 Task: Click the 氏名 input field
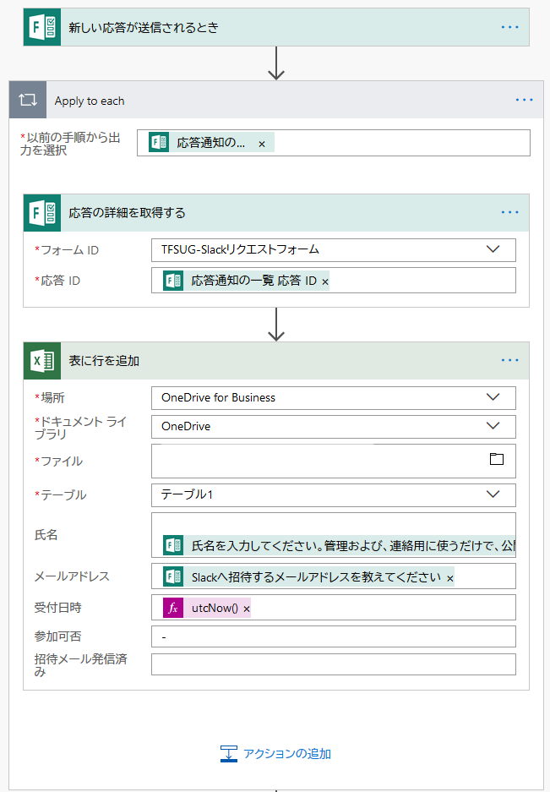334,535
